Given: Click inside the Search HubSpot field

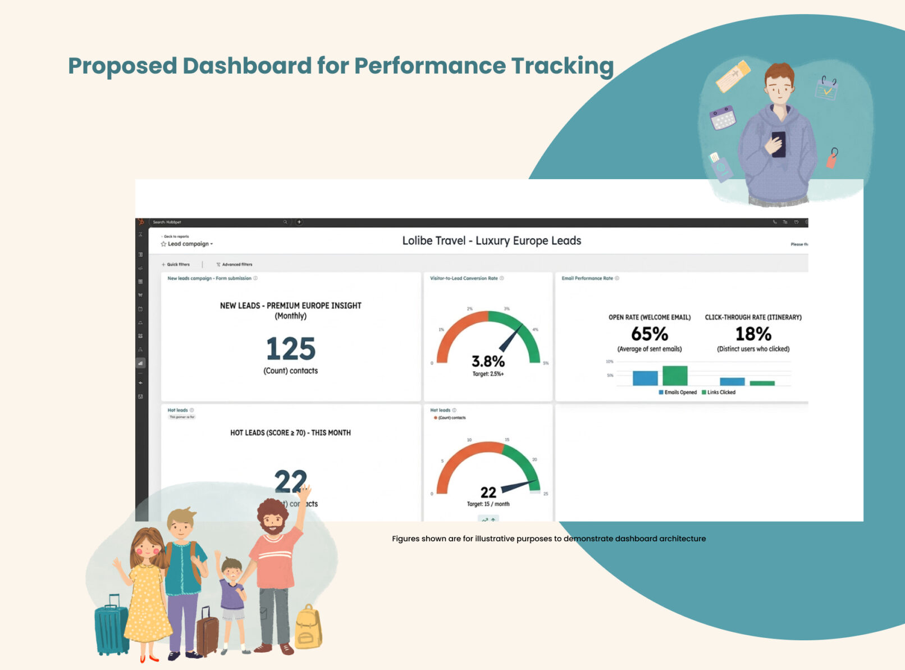Looking at the screenshot, I should (x=213, y=222).
